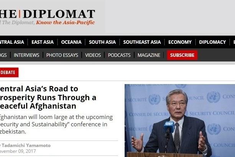The width and height of the screenshot is (235, 157).
Task: Click author name Tadamichi Yamamoto
Action: pos(26,145)
